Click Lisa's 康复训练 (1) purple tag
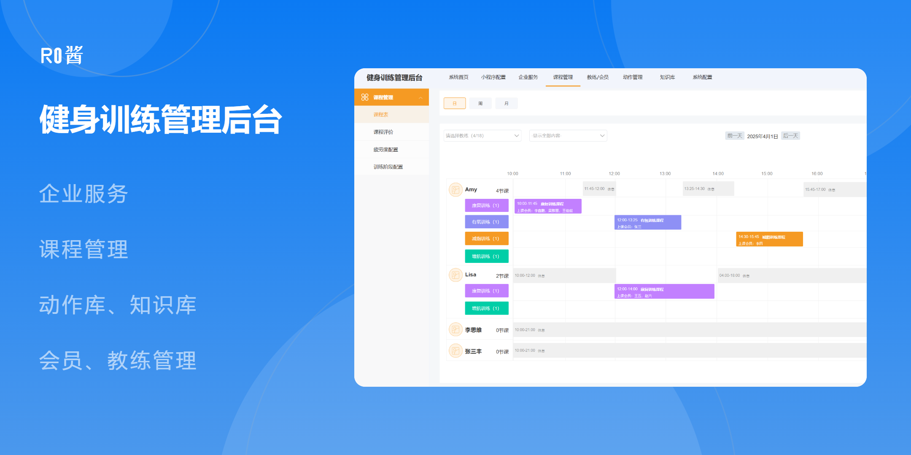 click(487, 291)
